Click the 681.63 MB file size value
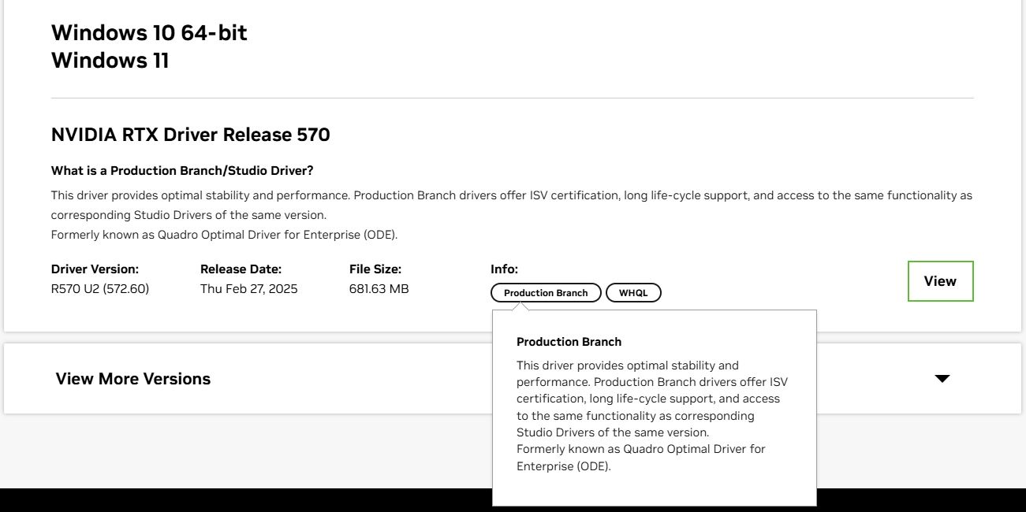 coord(379,289)
